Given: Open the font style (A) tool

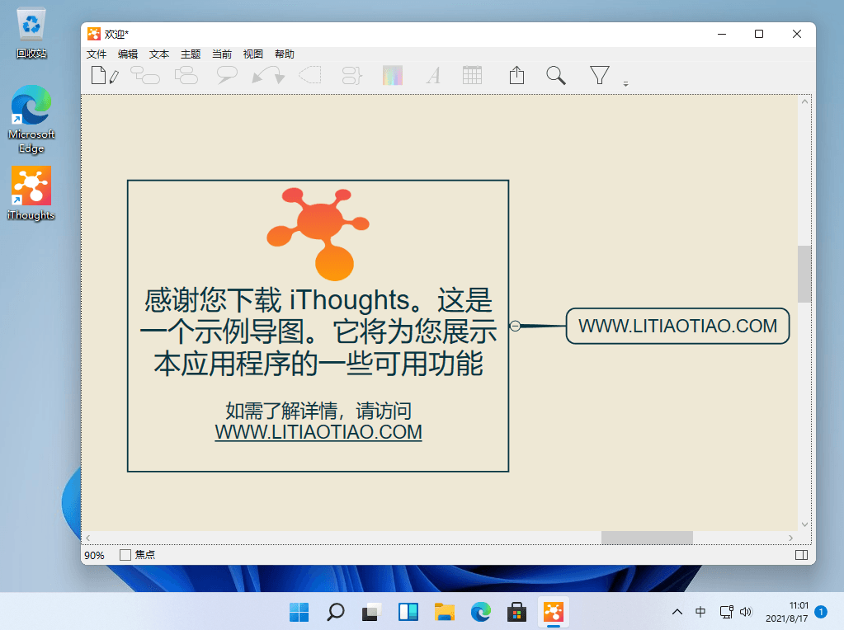Looking at the screenshot, I should tap(433, 75).
